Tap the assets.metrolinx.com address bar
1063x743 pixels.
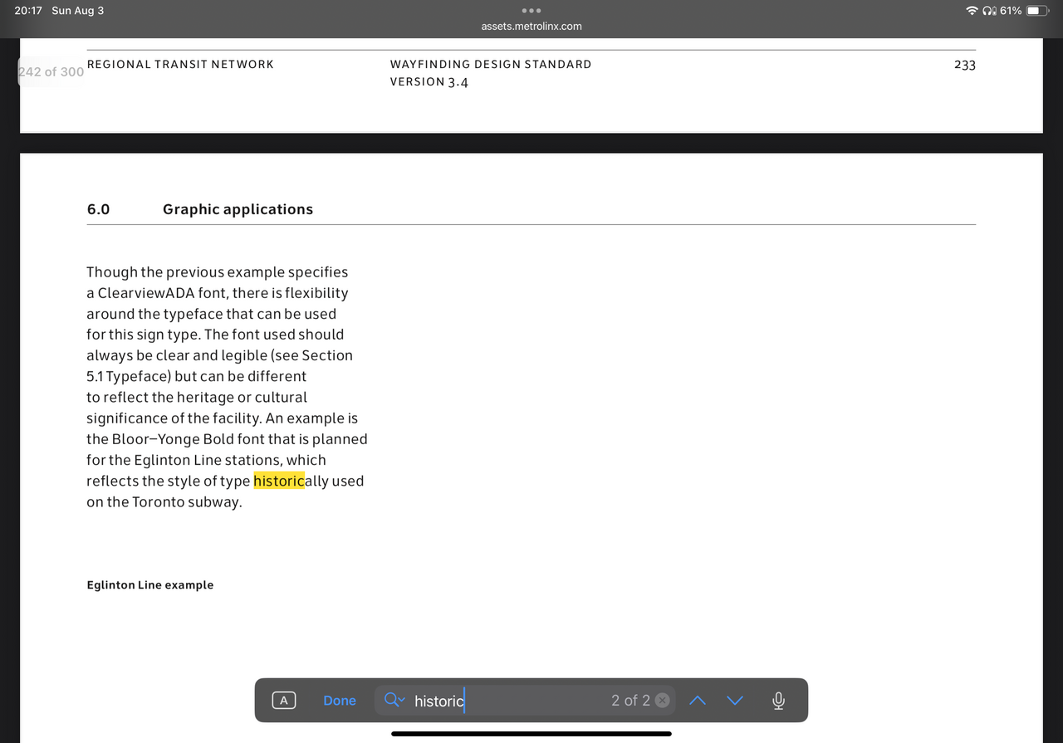click(x=531, y=27)
